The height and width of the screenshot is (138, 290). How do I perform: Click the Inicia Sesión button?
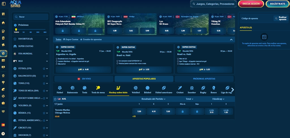click(x=251, y=4)
